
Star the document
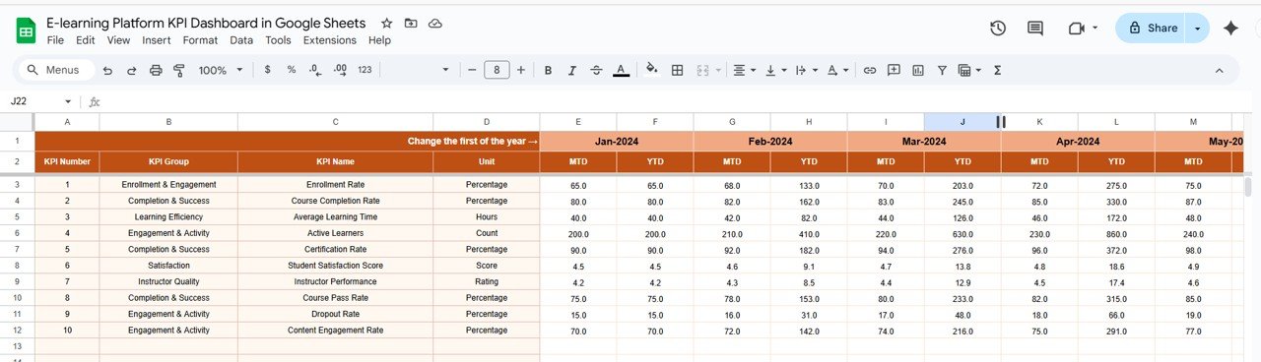[386, 23]
